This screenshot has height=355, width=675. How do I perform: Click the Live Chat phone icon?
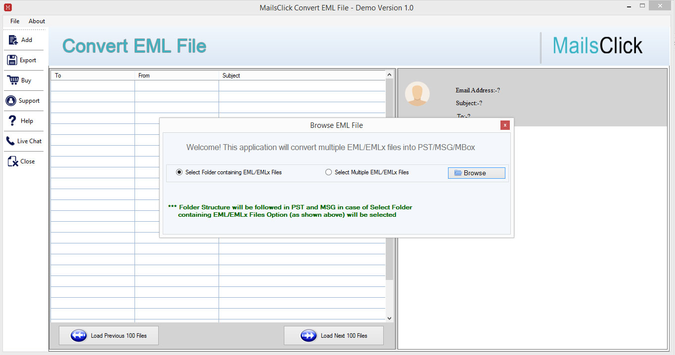(x=10, y=141)
